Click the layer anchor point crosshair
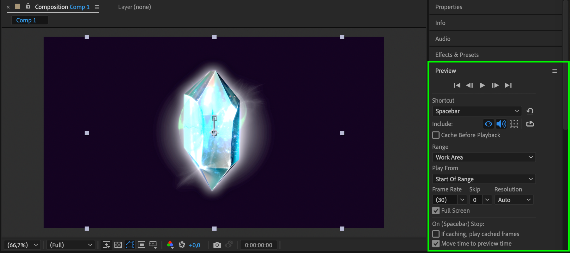The height and width of the screenshot is (253, 570). pyautogui.click(x=214, y=133)
